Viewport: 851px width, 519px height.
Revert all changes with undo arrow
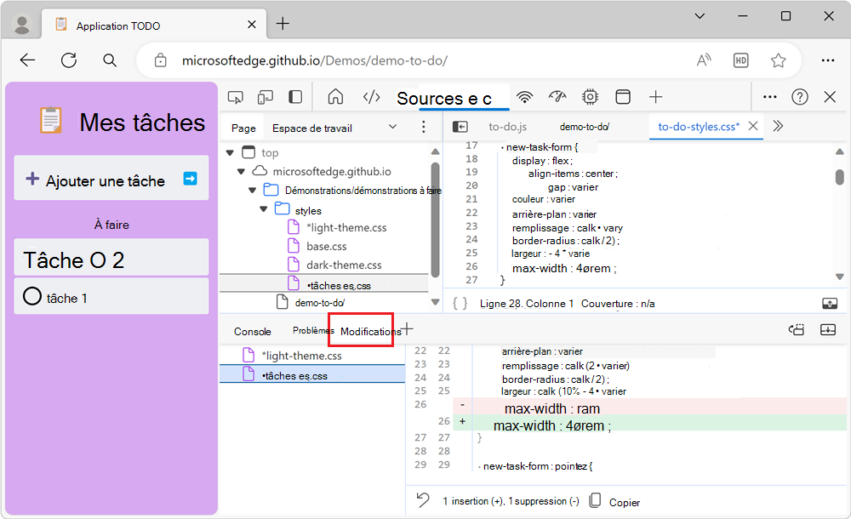tap(423, 499)
